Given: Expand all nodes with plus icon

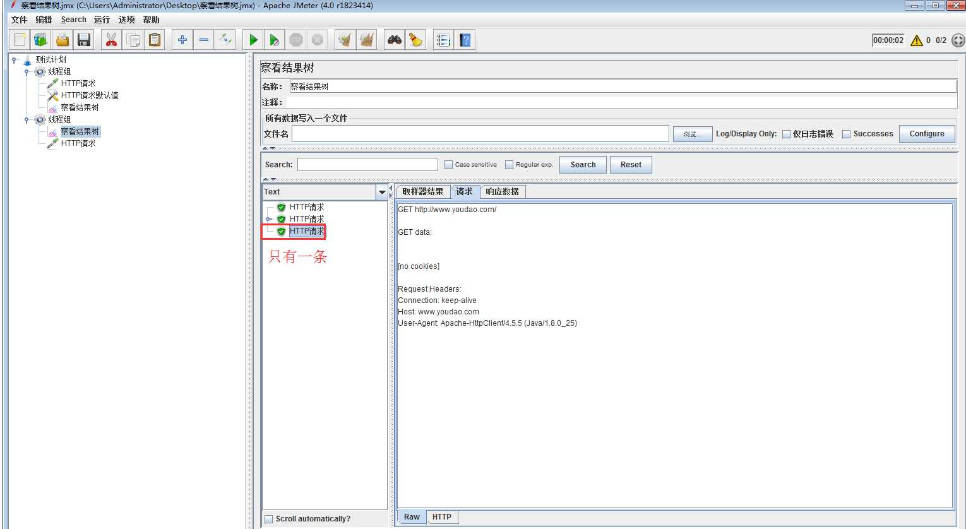Looking at the screenshot, I should [182, 40].
